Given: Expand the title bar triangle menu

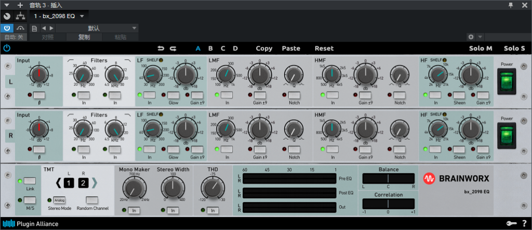Looking at the screenshot, I should click(x=6, y=5).
